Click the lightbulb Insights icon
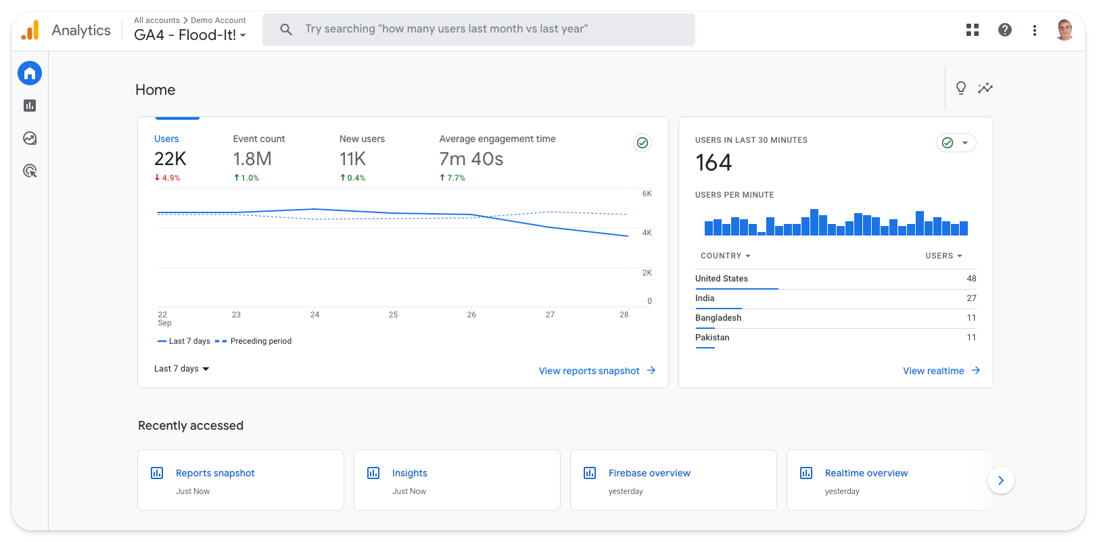1097x542 pixels. coord(960,88)
